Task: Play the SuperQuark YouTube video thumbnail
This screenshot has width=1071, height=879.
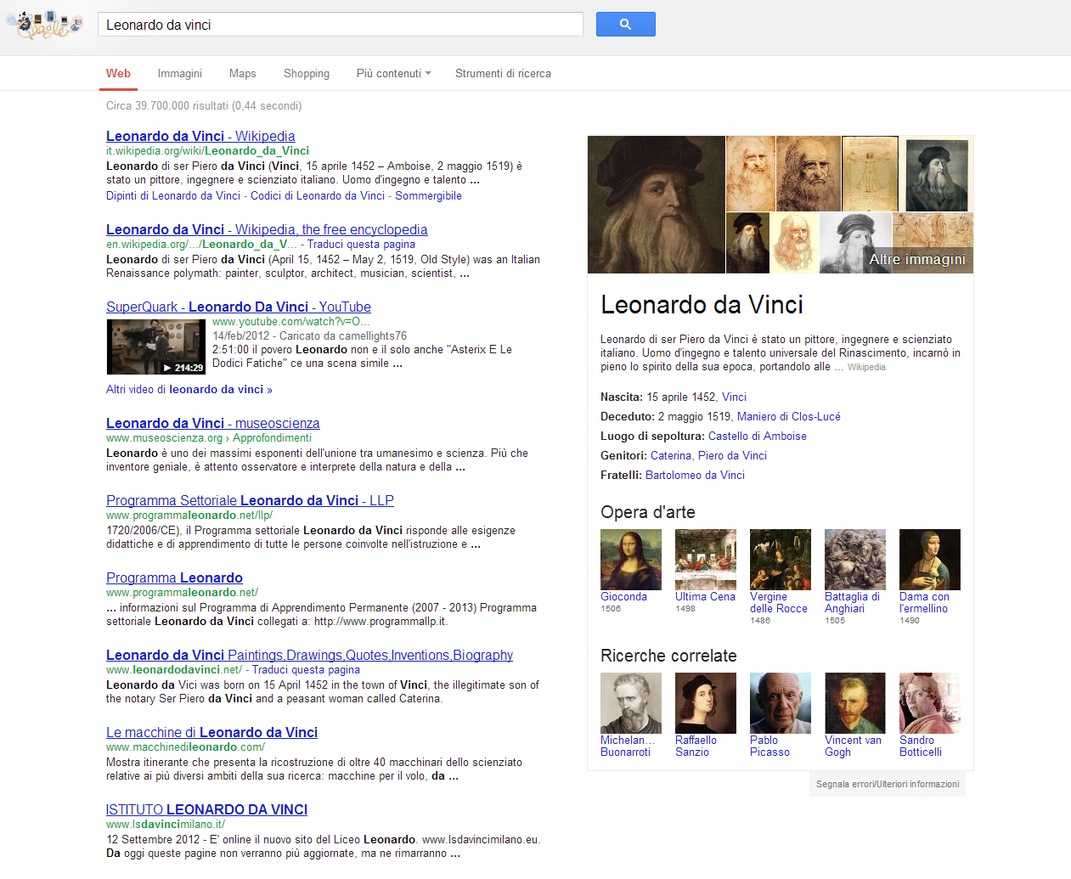Action: click(156, 347)
